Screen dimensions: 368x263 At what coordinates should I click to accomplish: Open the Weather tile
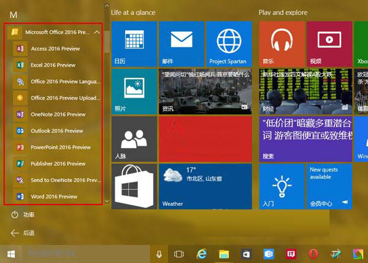click(x=205, y=187)
